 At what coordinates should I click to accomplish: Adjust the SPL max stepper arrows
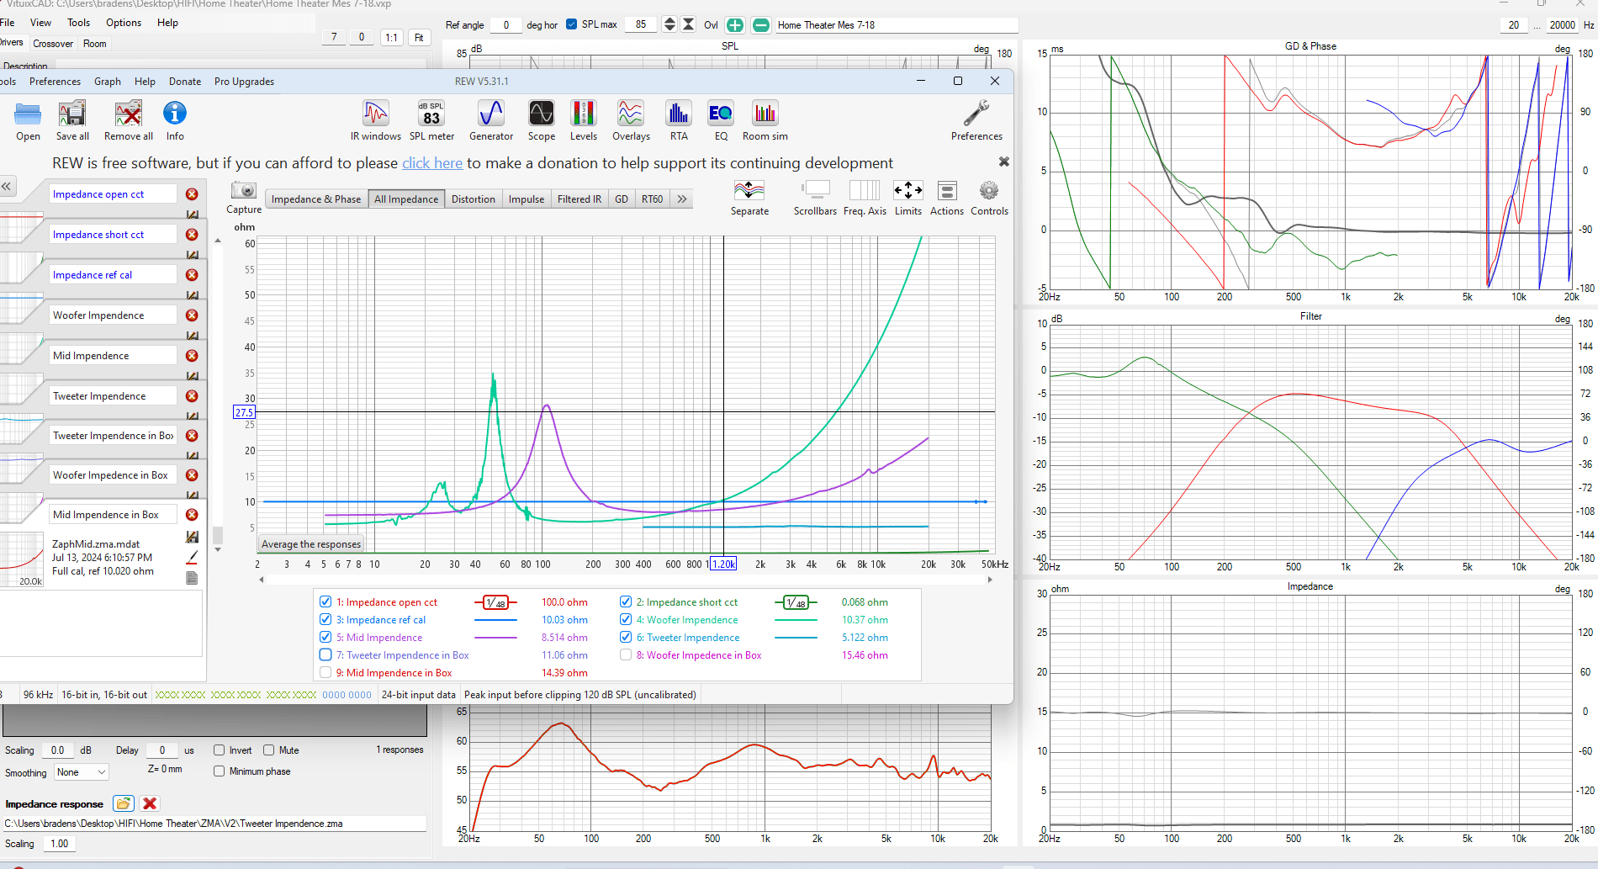coord(669,24)
